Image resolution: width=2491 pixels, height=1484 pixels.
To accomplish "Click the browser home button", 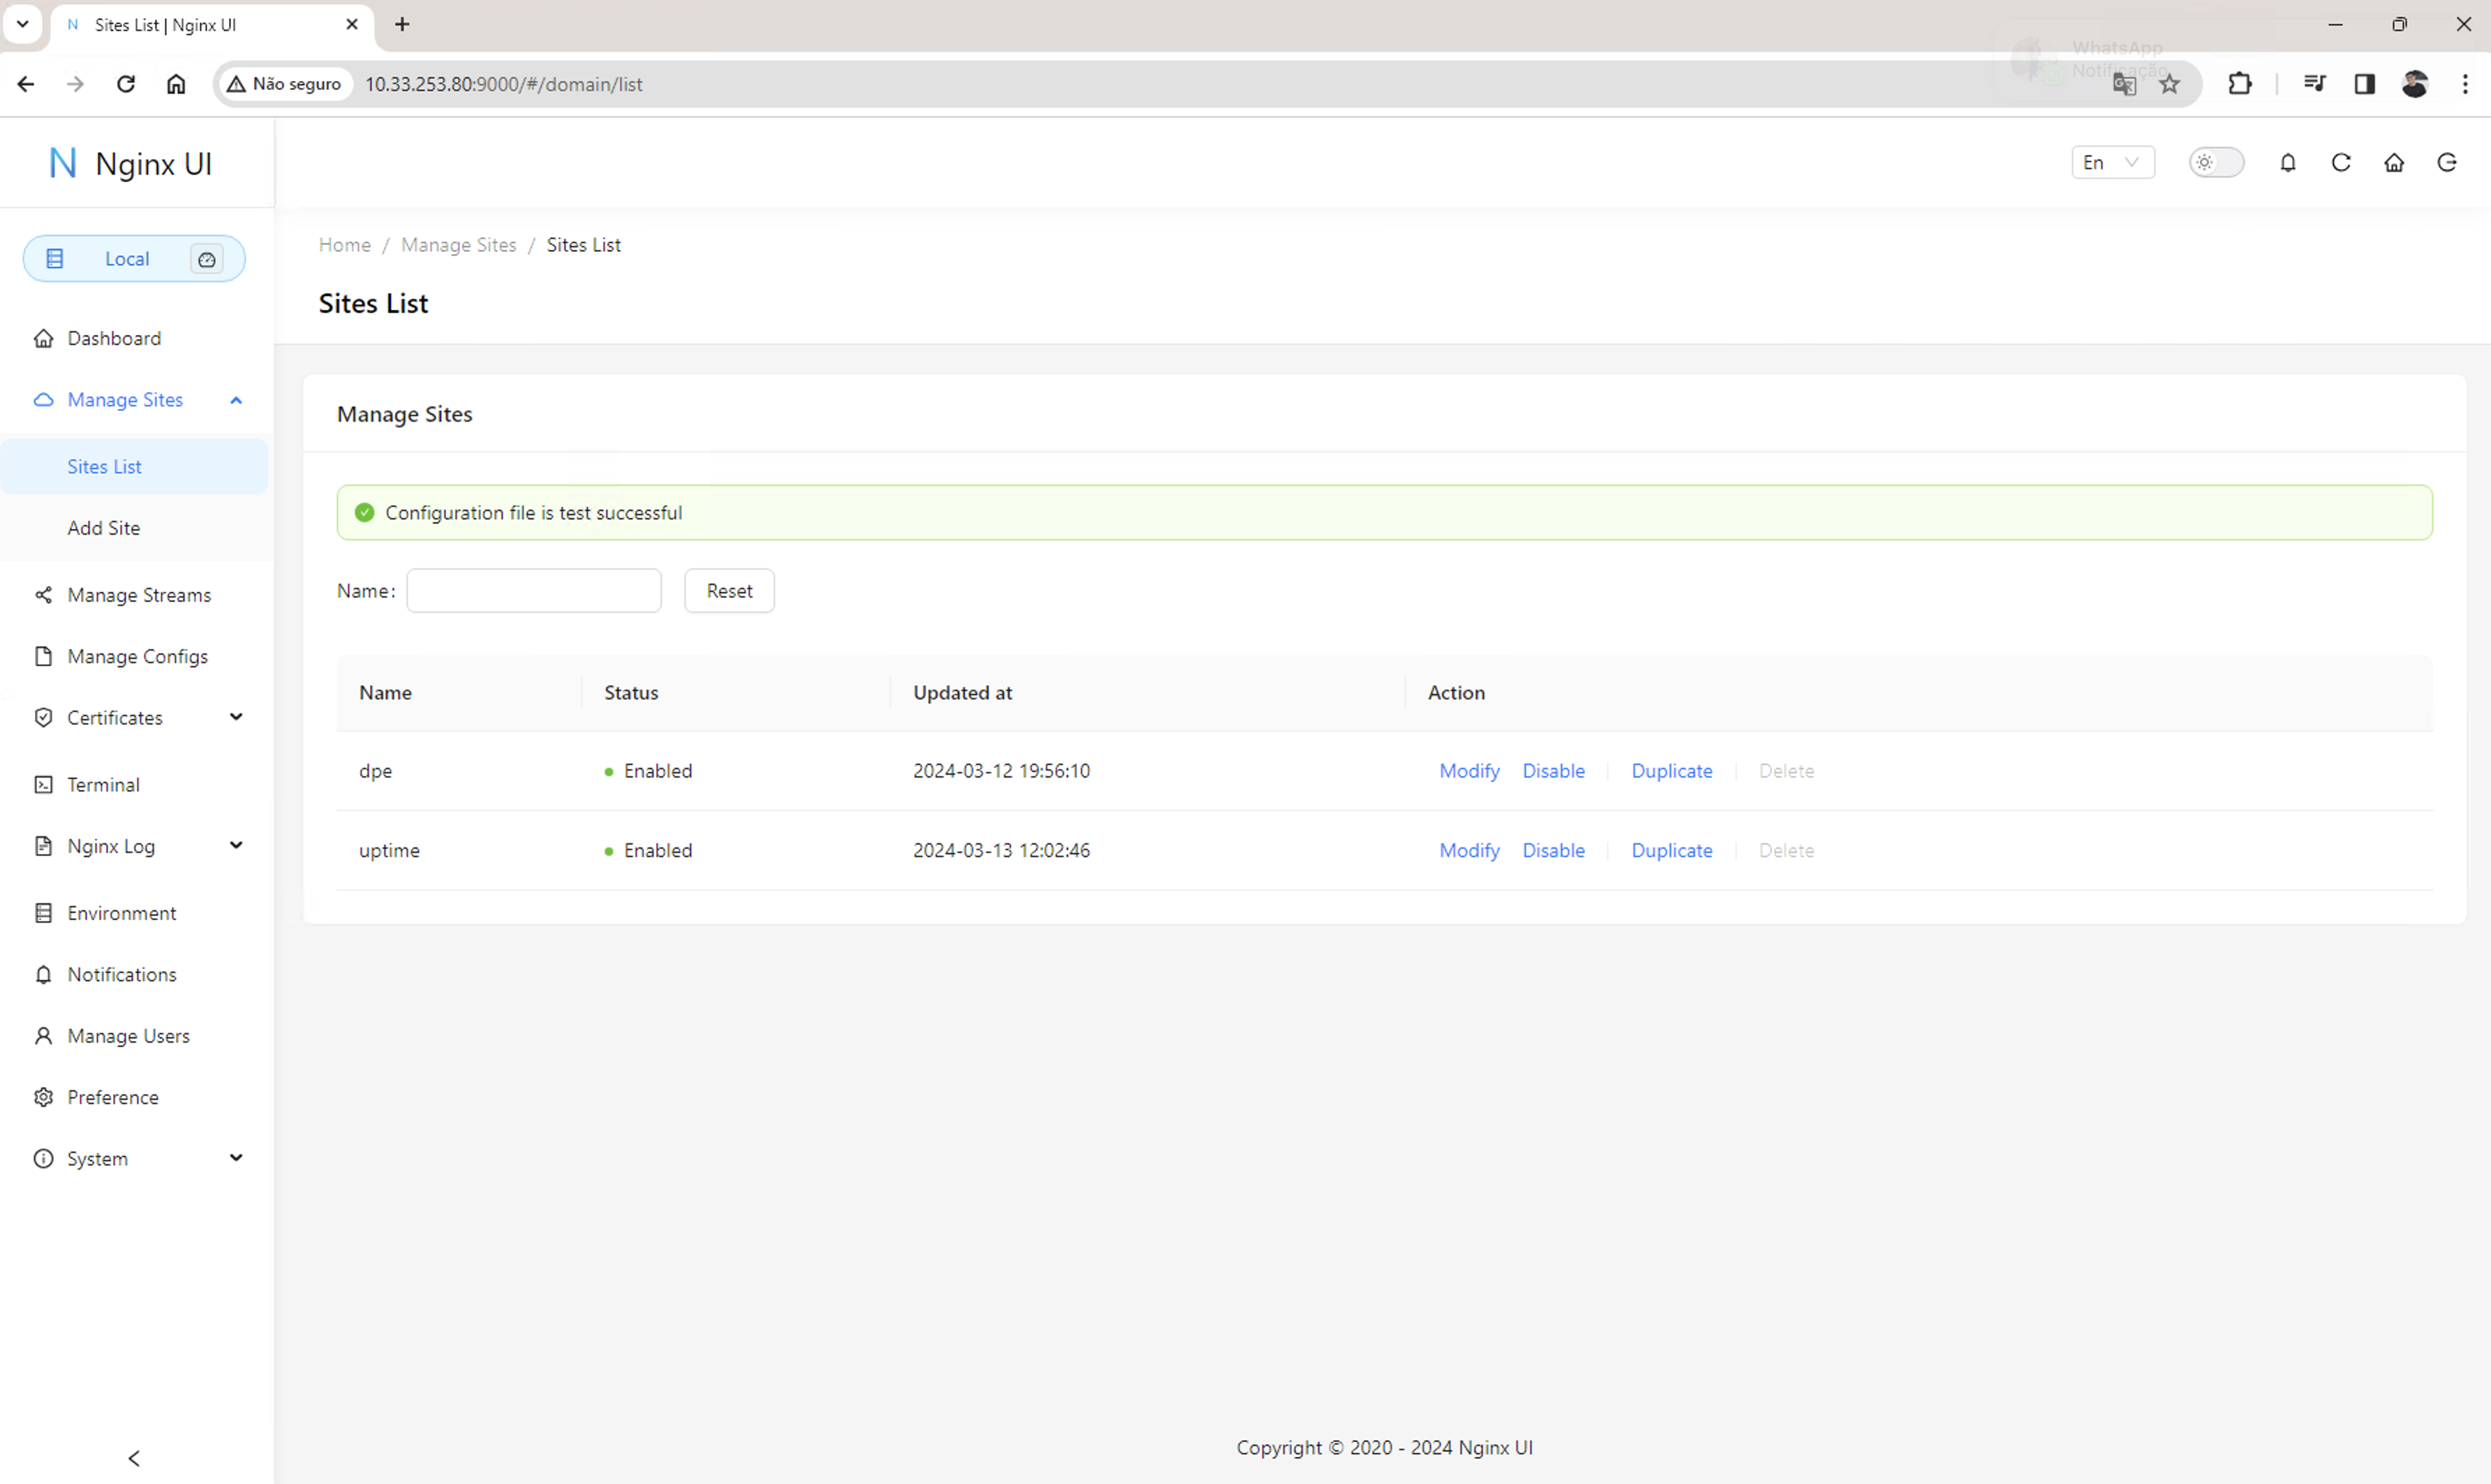I will (x=176, y=84).
